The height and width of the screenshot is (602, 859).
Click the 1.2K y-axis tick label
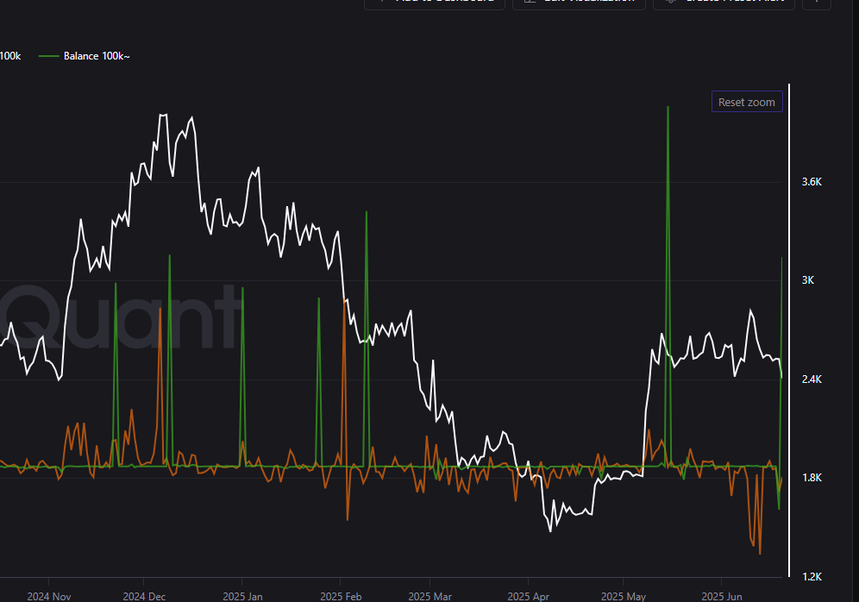(x=813, y=576)
